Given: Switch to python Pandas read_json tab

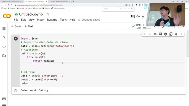Looking at the screenshot, I should coord(60,2).
